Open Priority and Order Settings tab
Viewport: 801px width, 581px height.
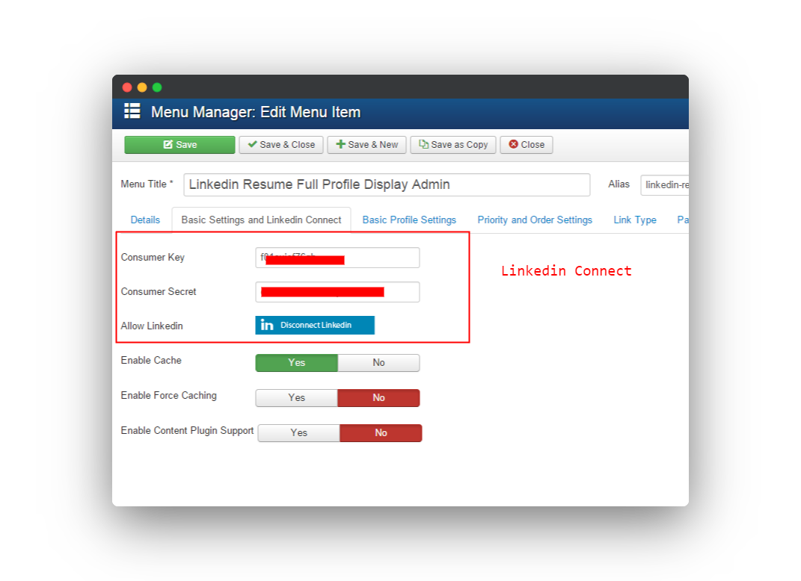coord(535,220)
